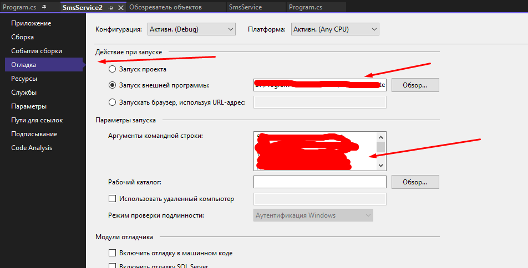Image resolution: width=528 pixels, height=268 pixels.
Task: Go to the Сборка settings page
Action: click(x=22, y=37)
